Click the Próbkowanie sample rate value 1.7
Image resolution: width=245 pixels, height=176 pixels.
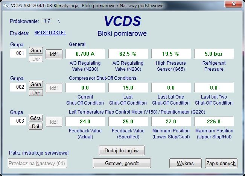[x=47, y=21]
